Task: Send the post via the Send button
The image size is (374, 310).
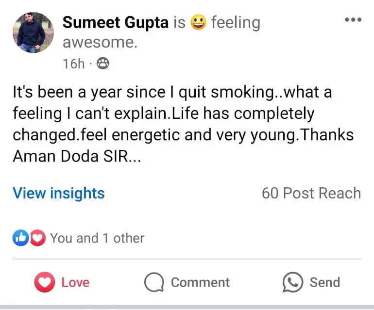Action: pyautogui.click(x=324, y=282)
